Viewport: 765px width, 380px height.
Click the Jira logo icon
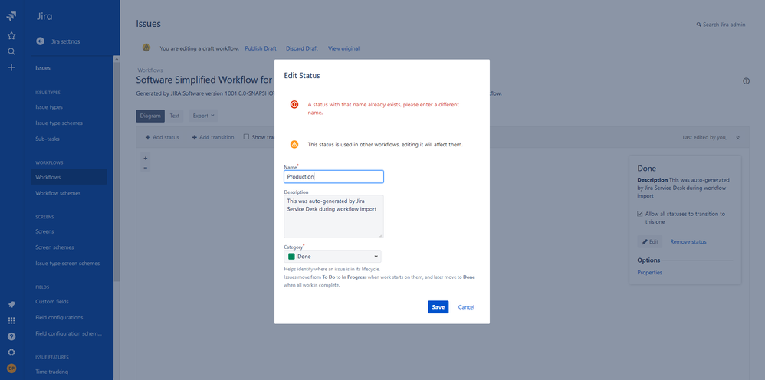tap(11, 16)
